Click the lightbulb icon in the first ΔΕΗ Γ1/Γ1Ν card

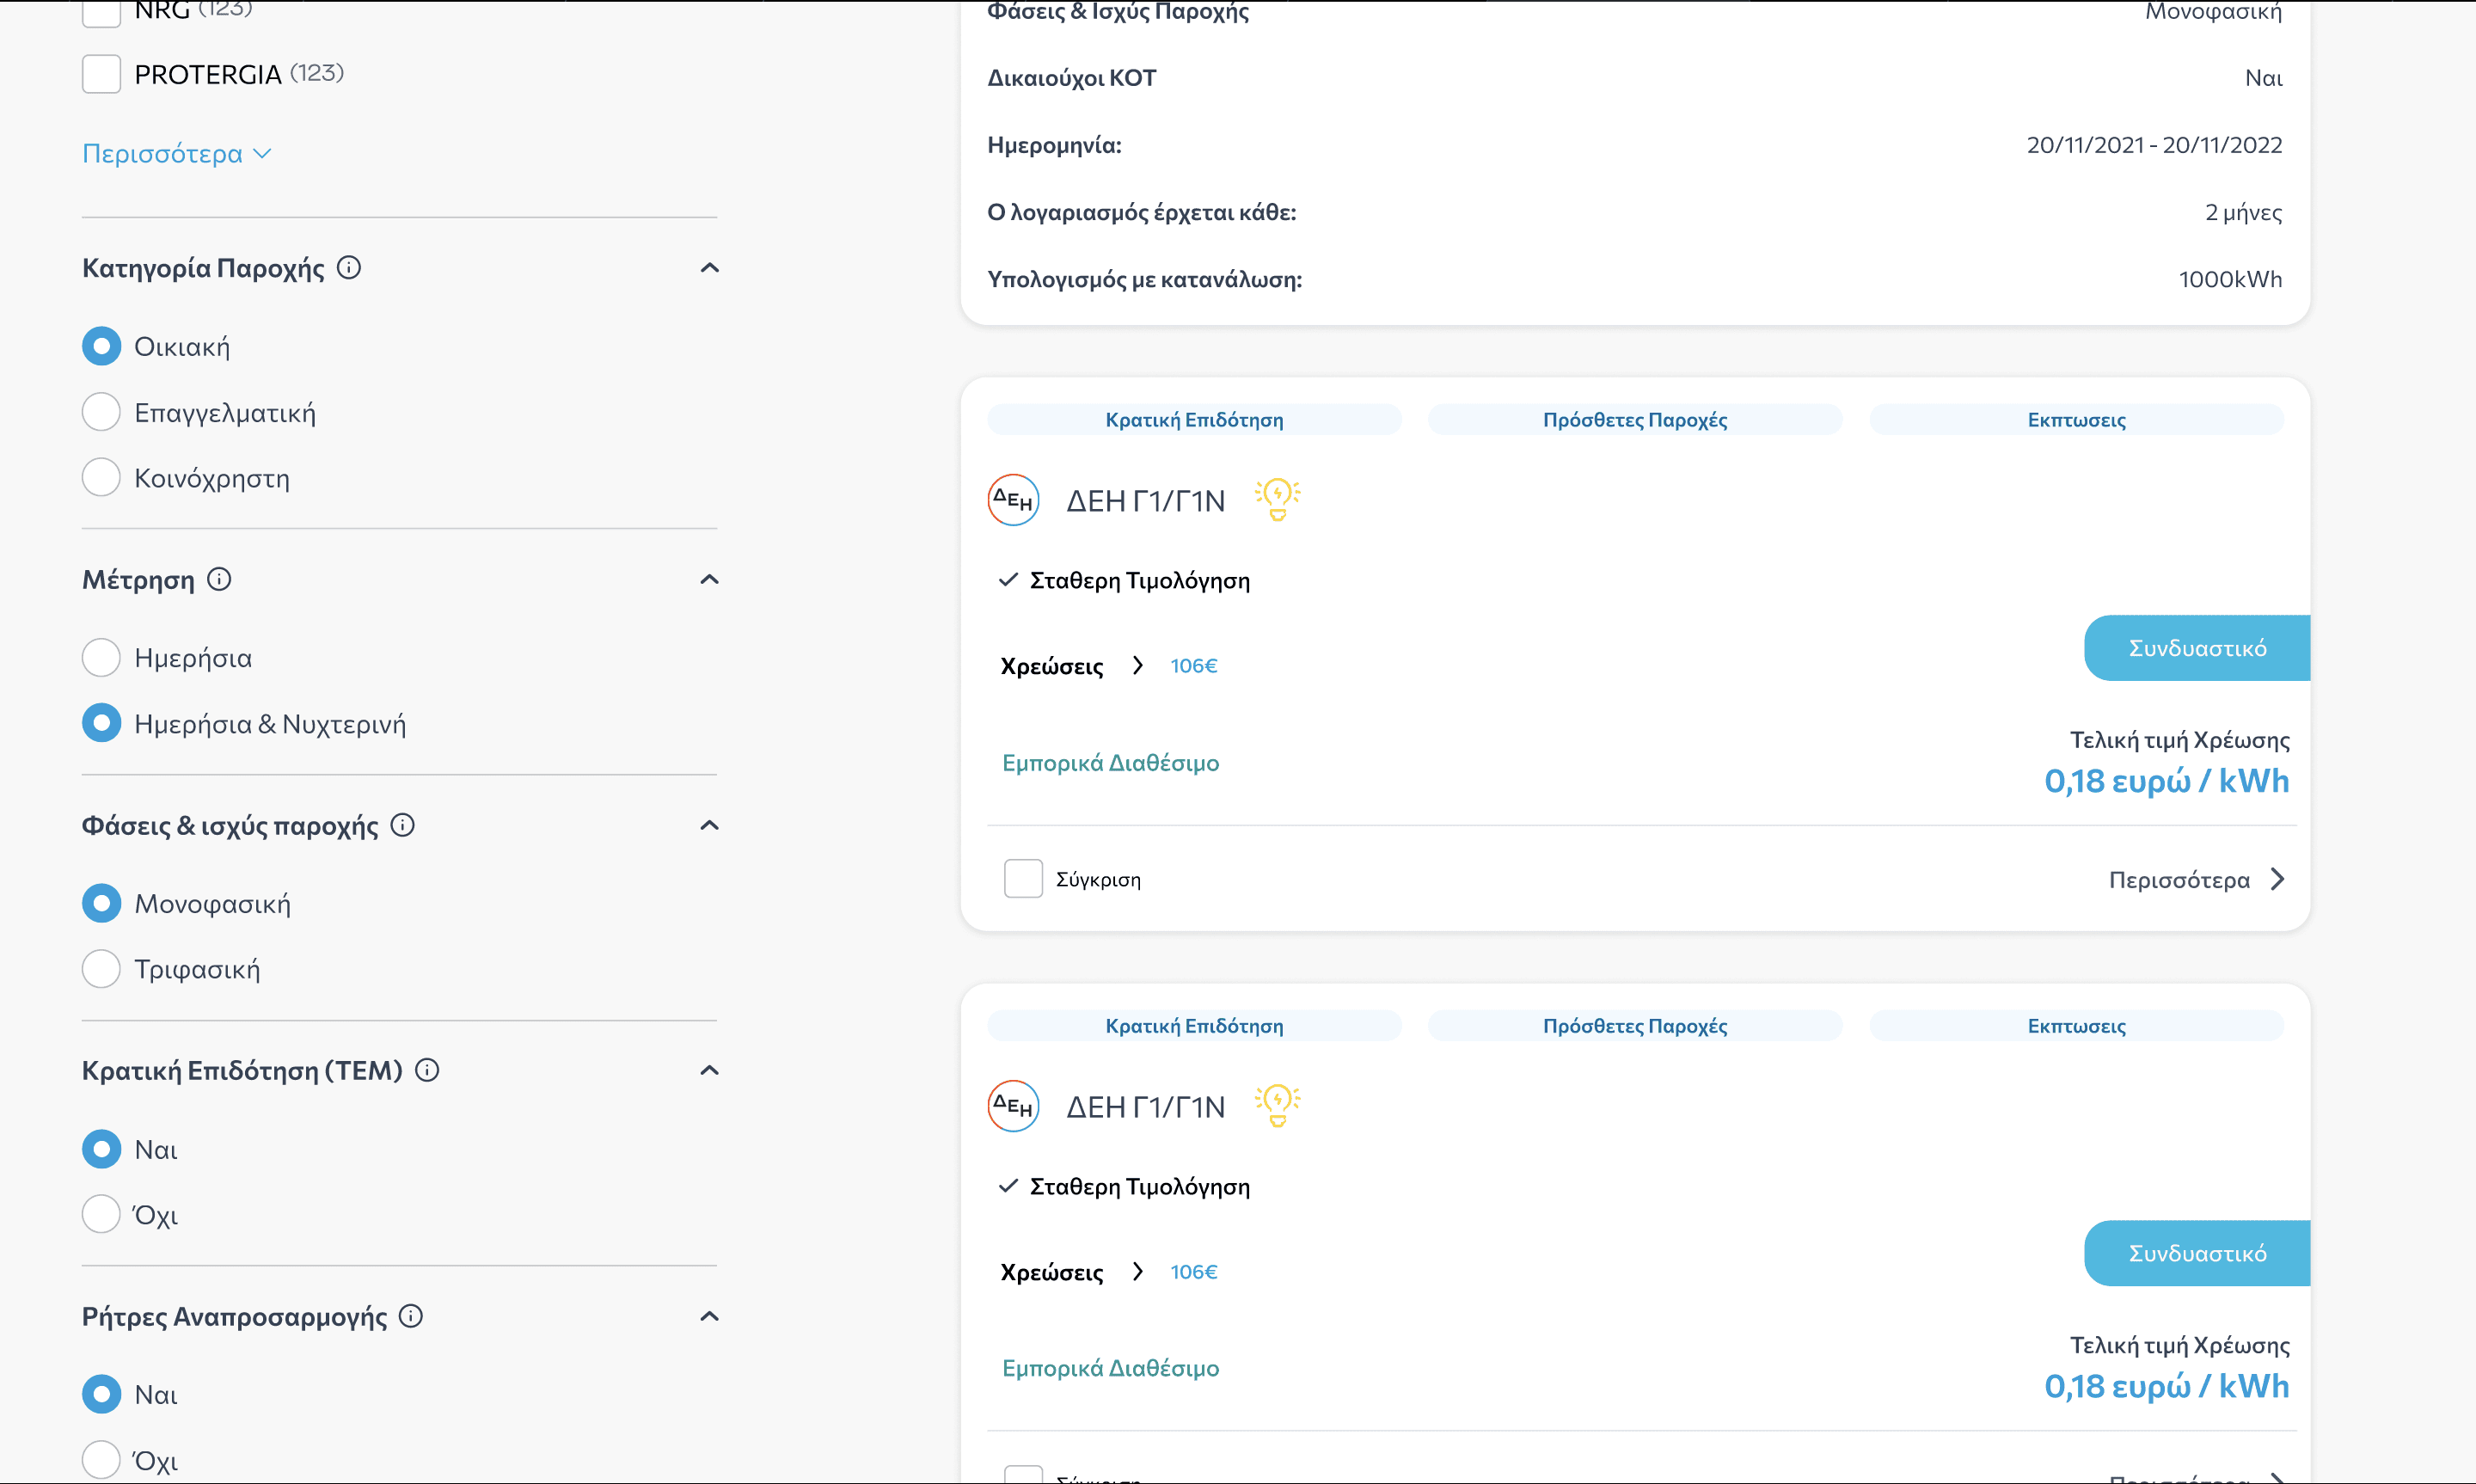click(1278, 499)
